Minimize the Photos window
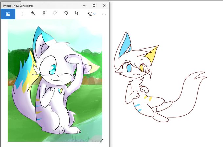Viewport: 223px width, 147px height. 84,6
